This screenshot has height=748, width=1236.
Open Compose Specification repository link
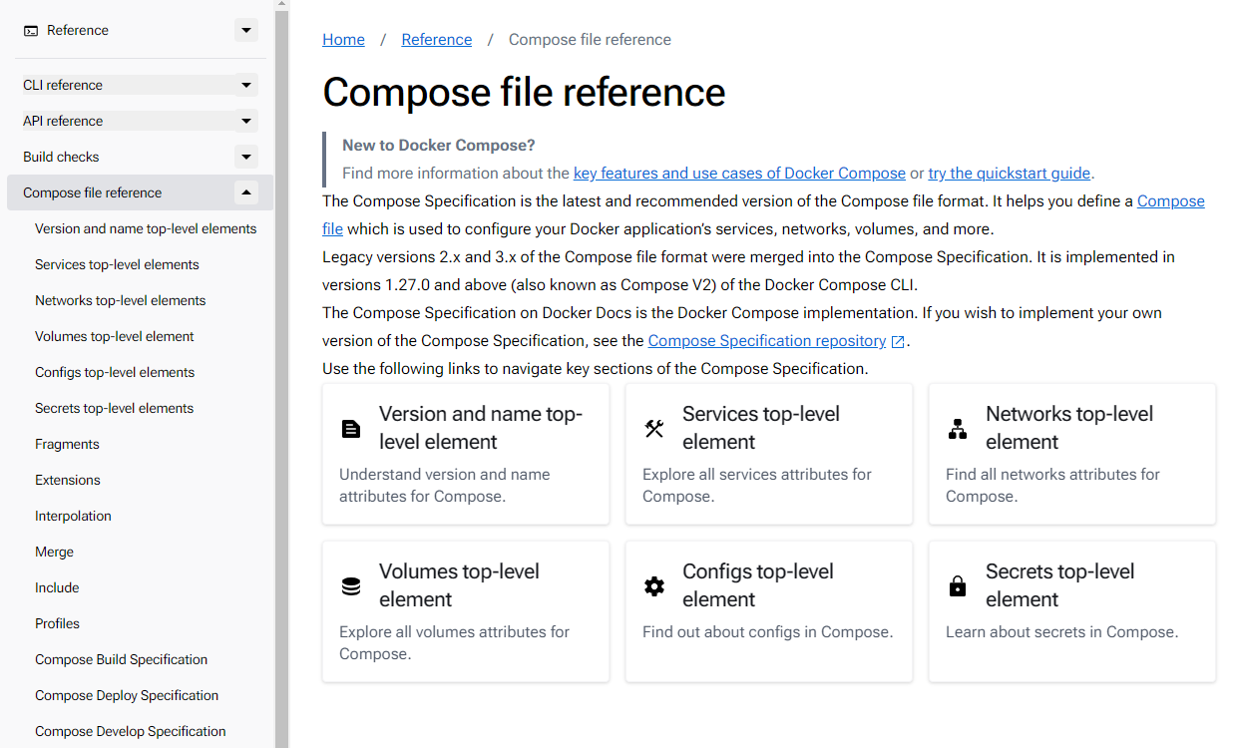(767, 341)
